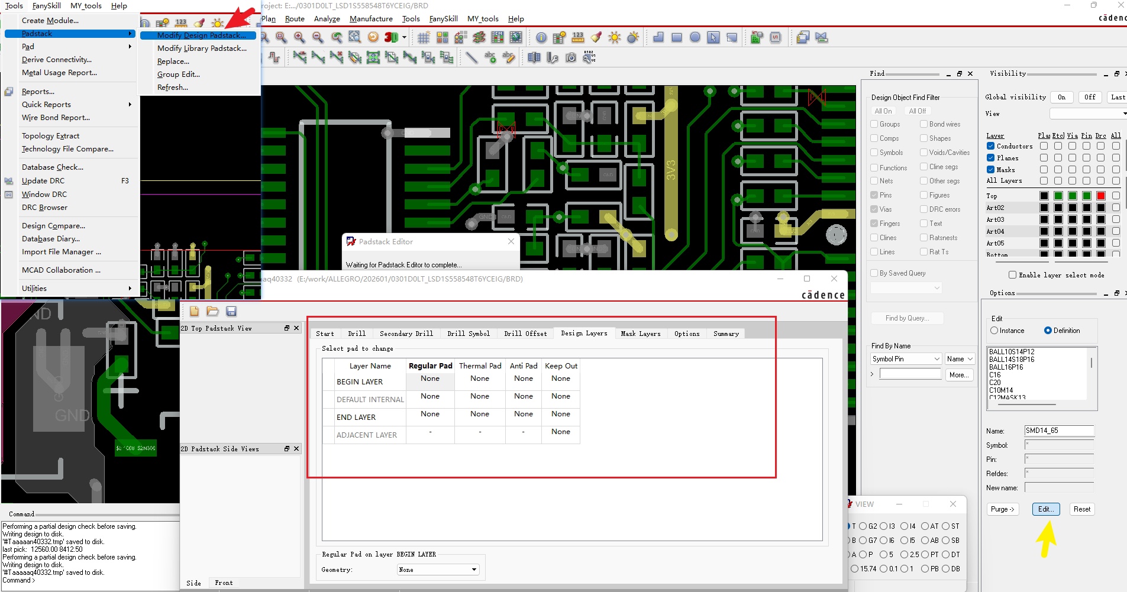
Task: Click the Purge -> button
Action: pos(1002,509)
